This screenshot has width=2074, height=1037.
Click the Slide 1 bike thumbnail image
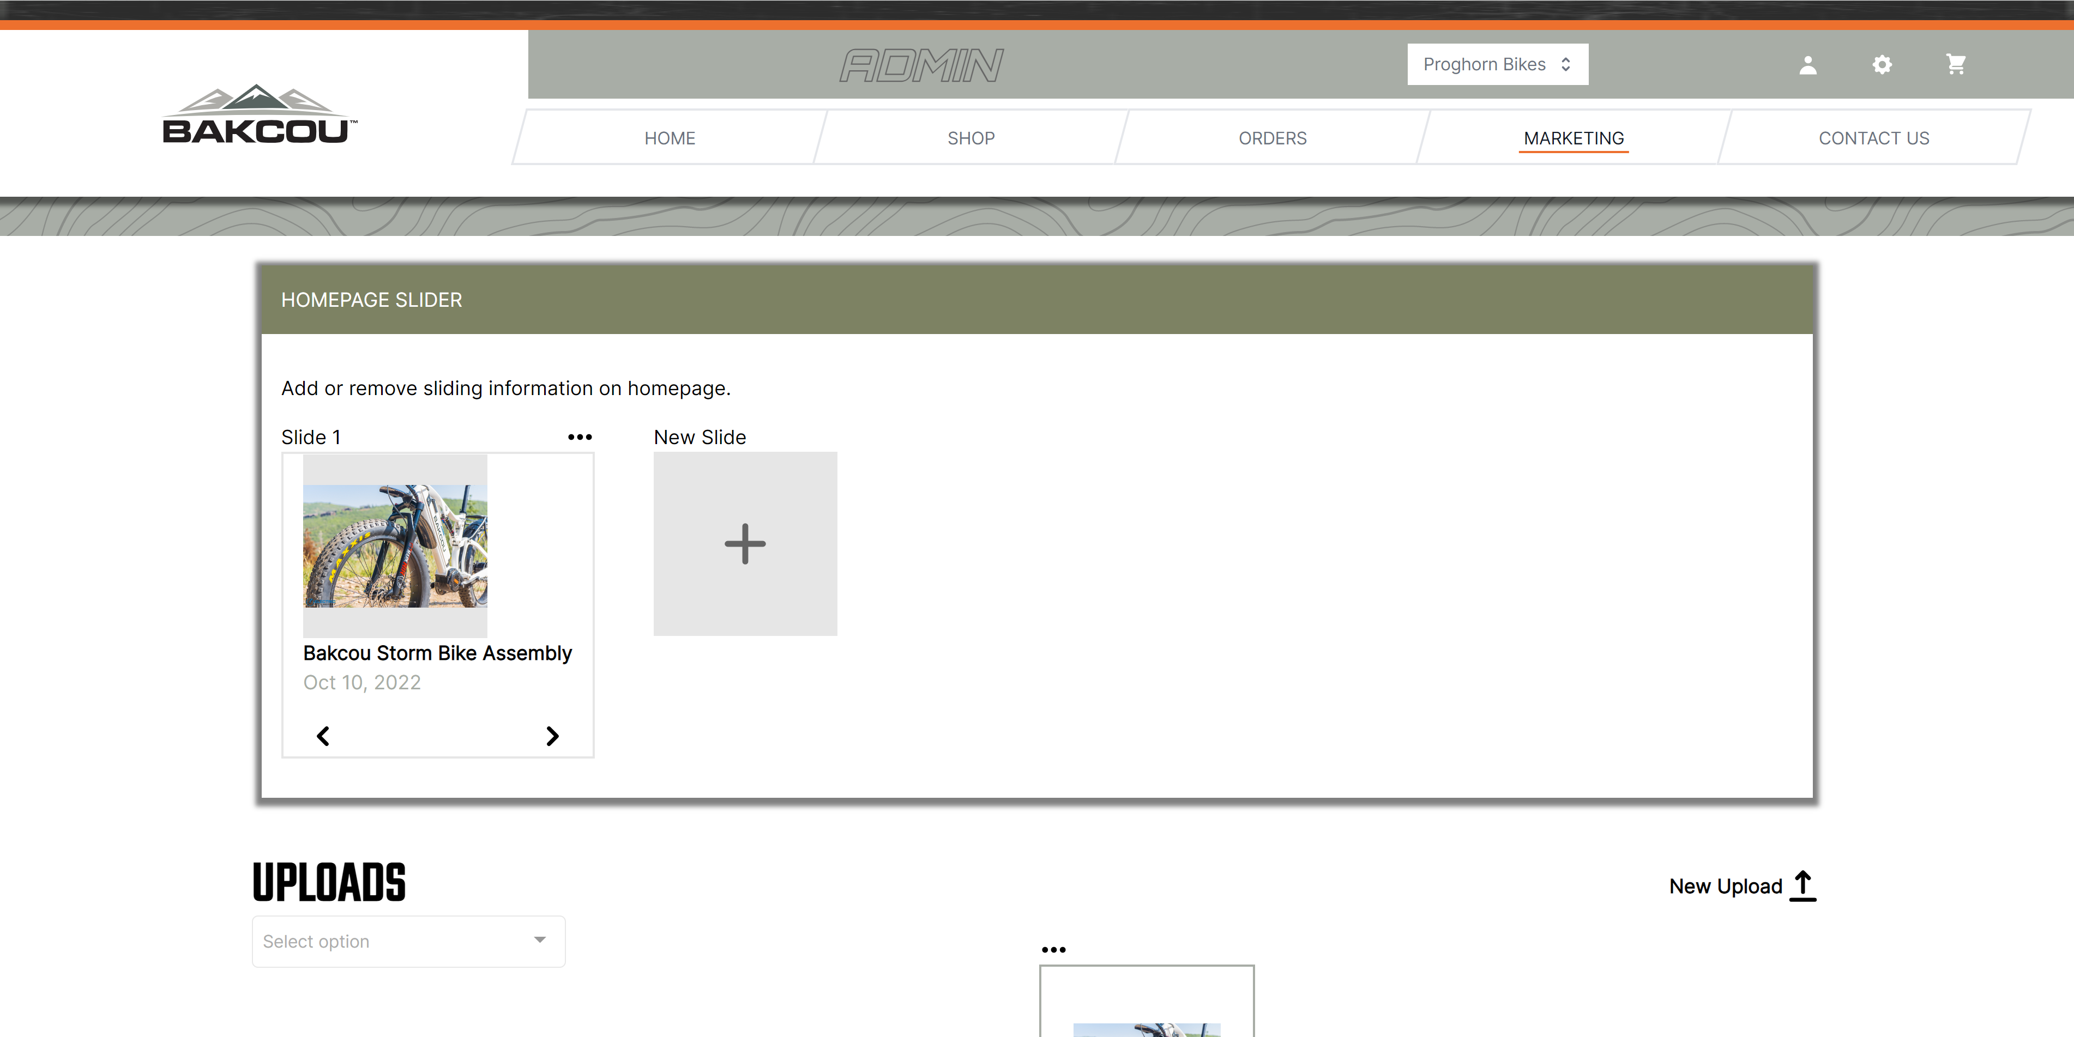tap(395, 545)
